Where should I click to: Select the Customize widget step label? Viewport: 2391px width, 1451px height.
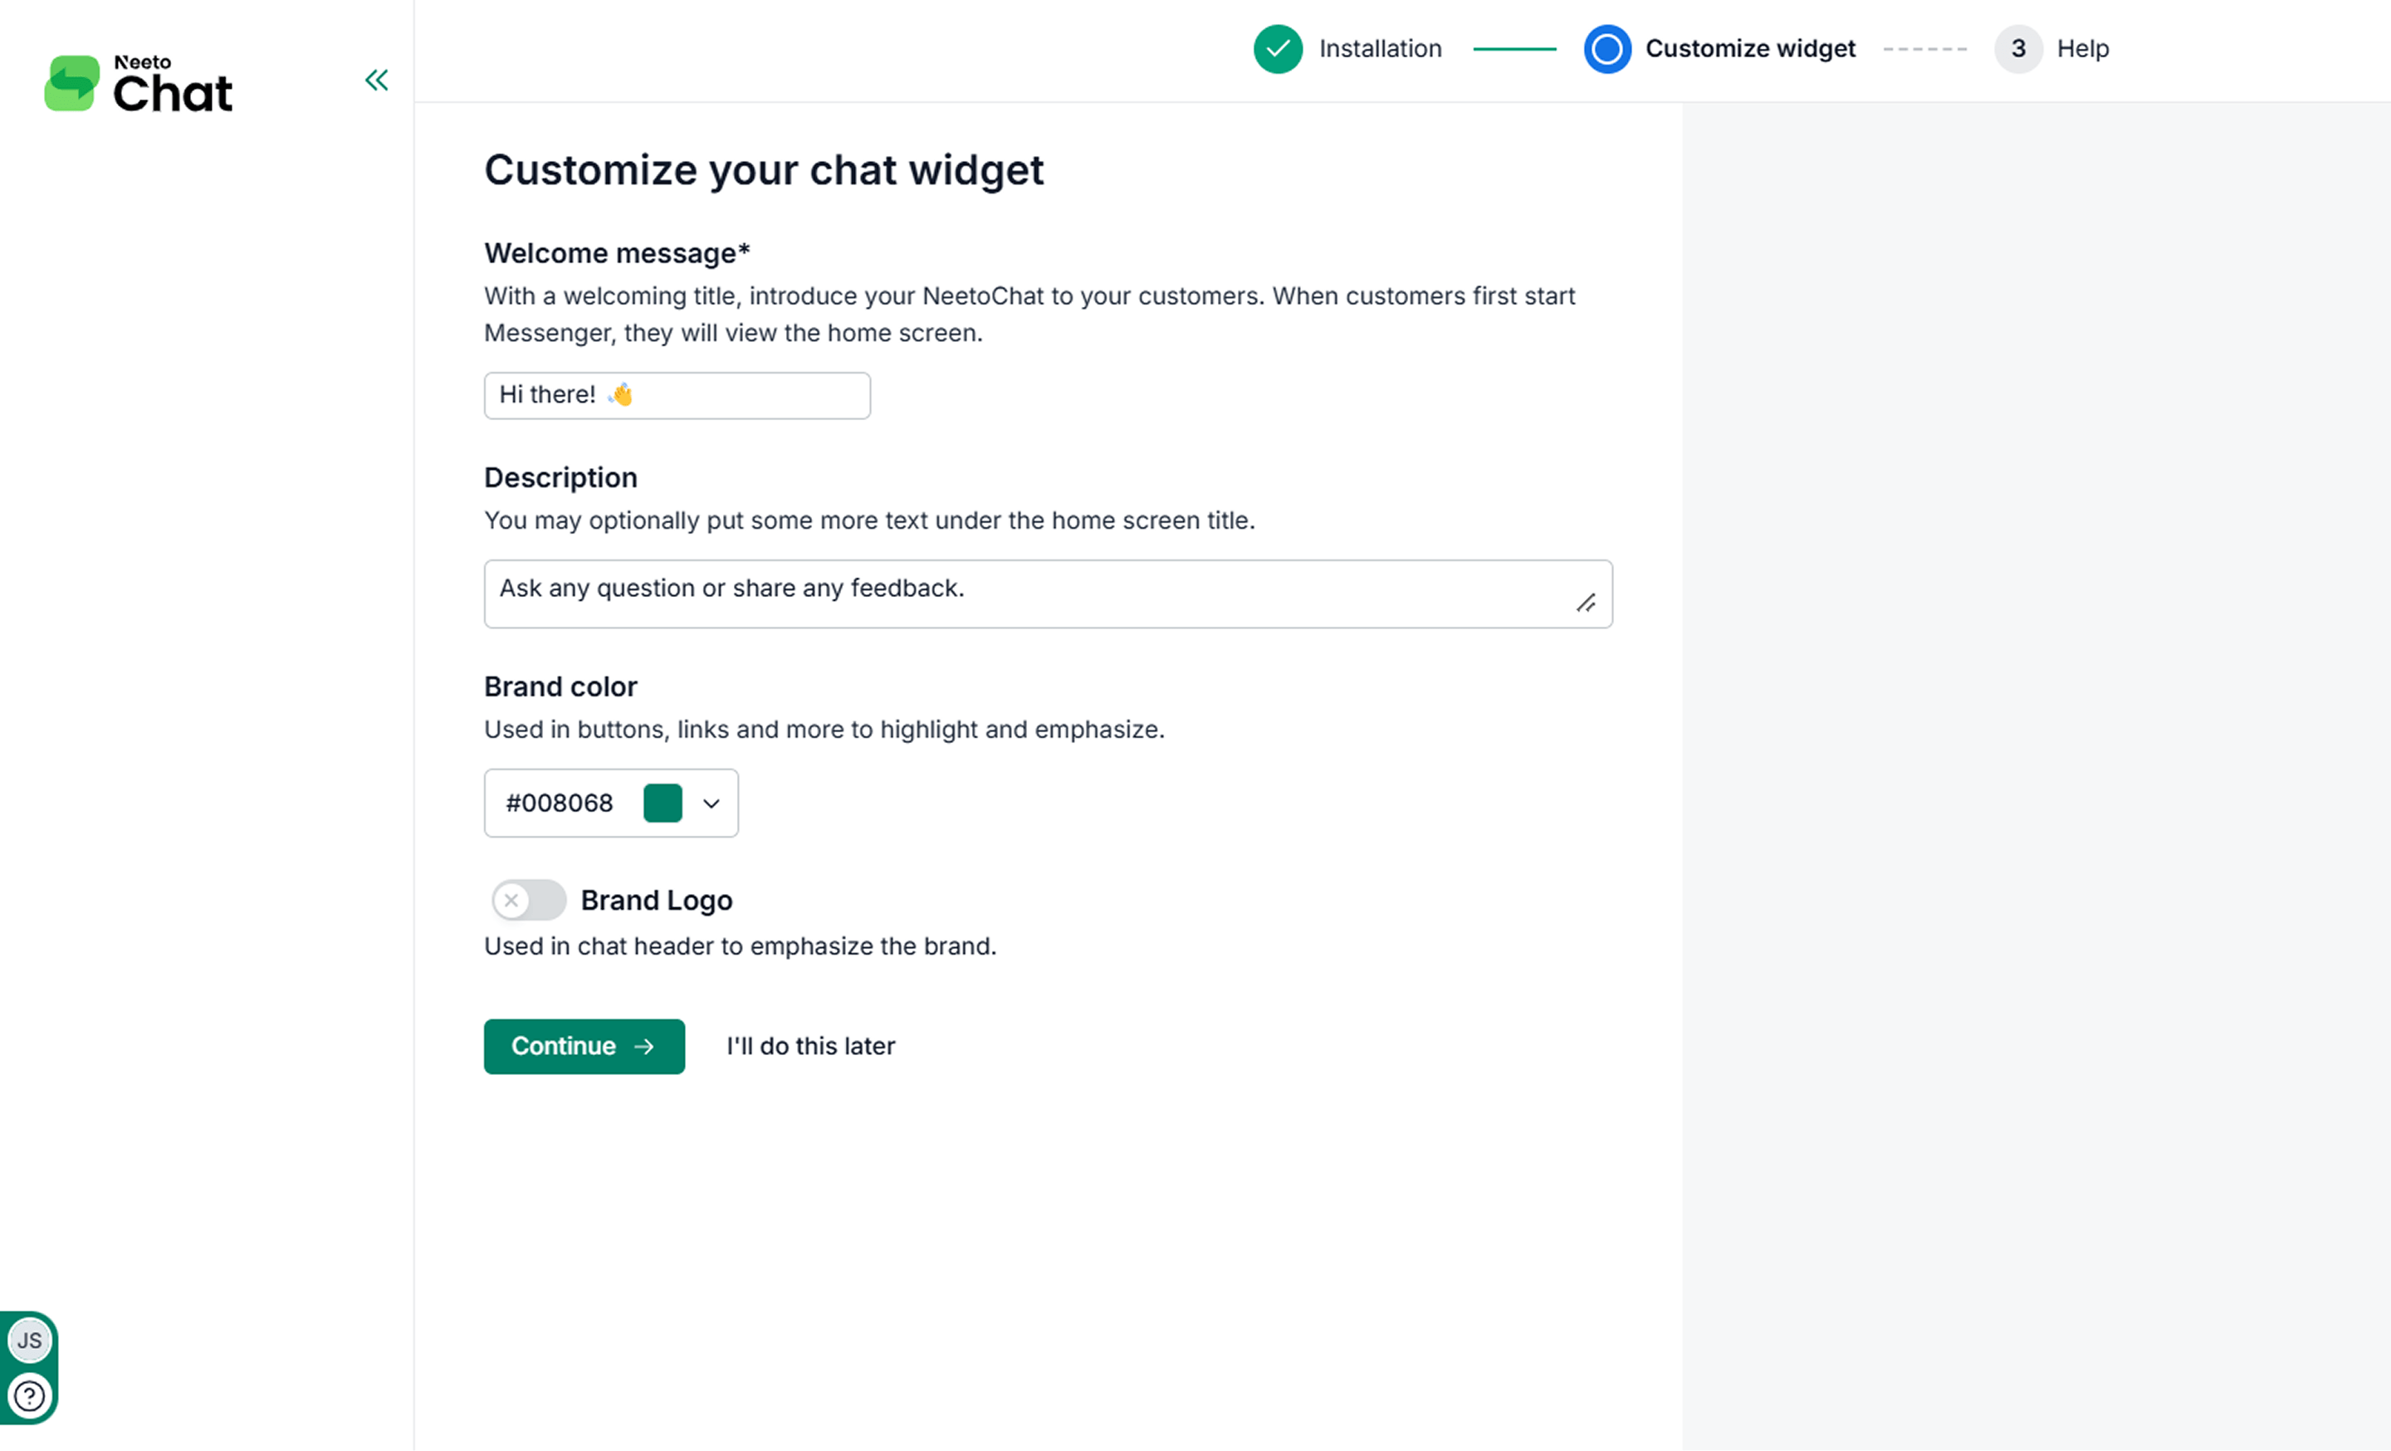coord(1749,48)
